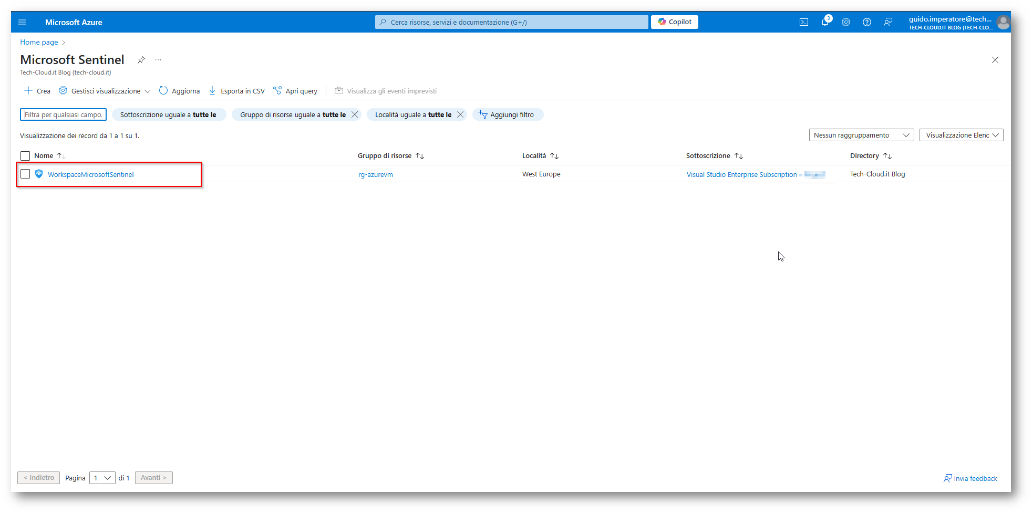Click Visualizza gli eventi imprevisti

386,91
